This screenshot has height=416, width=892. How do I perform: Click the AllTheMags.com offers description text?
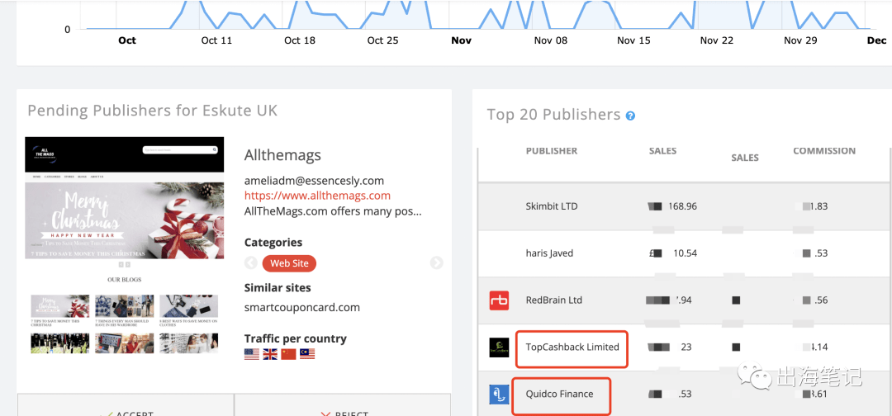333,211
